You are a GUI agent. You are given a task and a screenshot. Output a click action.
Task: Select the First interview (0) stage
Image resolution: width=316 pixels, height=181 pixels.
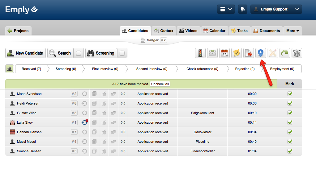click(x=105, y=69)
